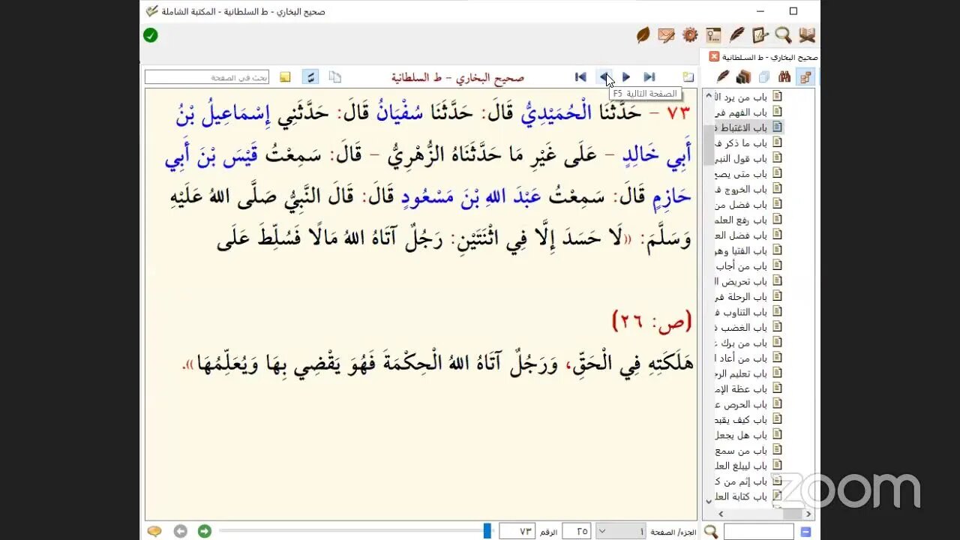Click the search-in-window icon beside the gear
Image resolution: width=960 pixels, height=540 pixels.
pos(713,35)
